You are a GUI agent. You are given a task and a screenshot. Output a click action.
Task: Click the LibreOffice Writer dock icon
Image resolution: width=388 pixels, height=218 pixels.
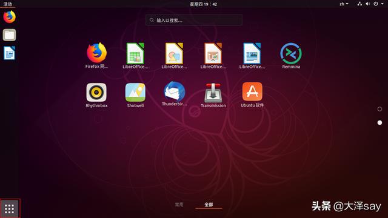coord(10,53)
